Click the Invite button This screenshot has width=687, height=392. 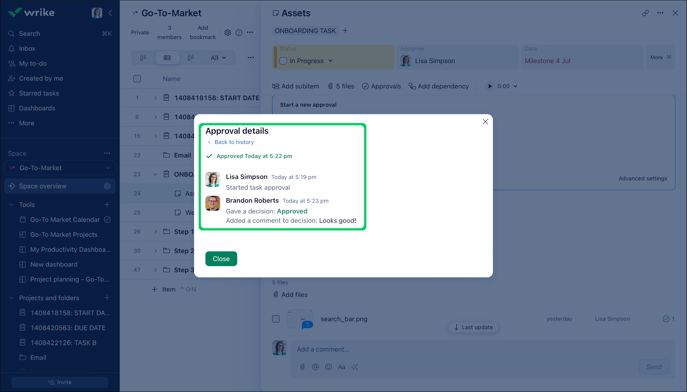coord(60,382)
